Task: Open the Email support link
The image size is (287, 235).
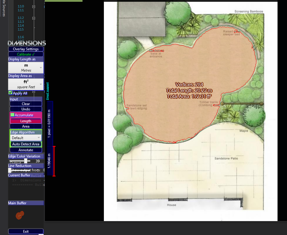Action: pyautogui.click(x=47, y=91)
